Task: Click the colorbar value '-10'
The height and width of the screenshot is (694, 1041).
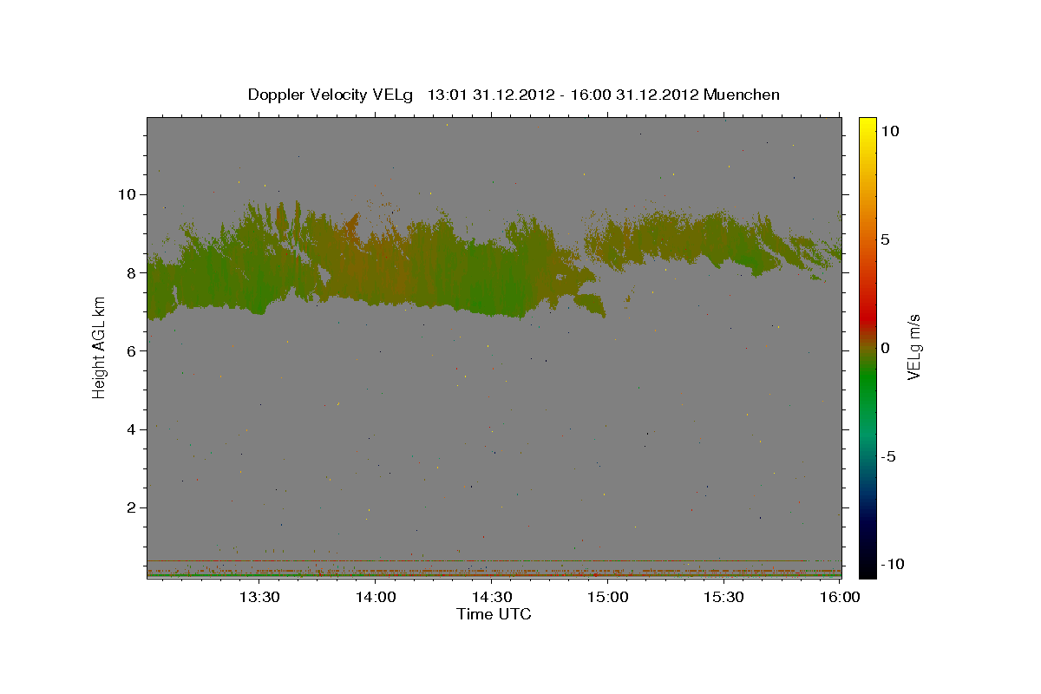Action: click(x=892, y=565)
